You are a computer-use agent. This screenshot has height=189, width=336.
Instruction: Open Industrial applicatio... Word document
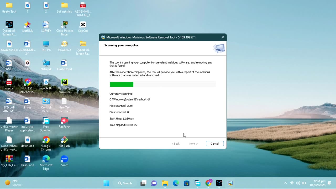[28, 124]
